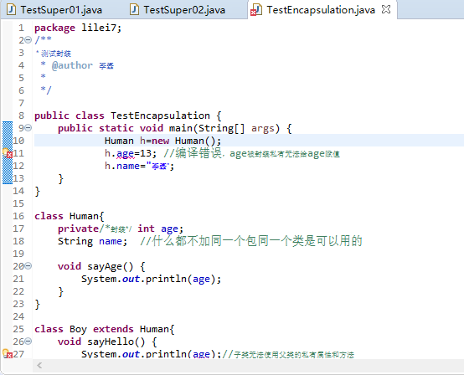Click the blue range indicator beside line 12
The height and width of the screenshot is (375, 464).
8,166
